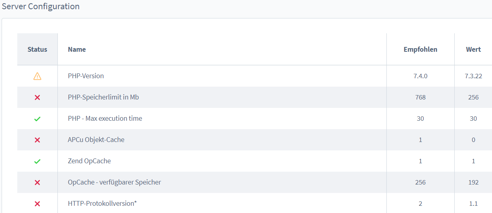Select the HTTP-Protokollversion* label

[x=102, y=203]
